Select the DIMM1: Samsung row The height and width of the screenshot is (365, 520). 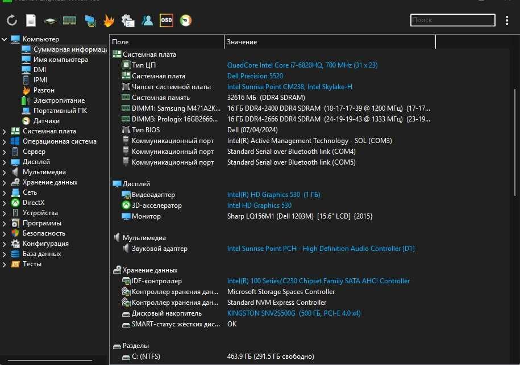pyautogui.click(x=272, y=108)
